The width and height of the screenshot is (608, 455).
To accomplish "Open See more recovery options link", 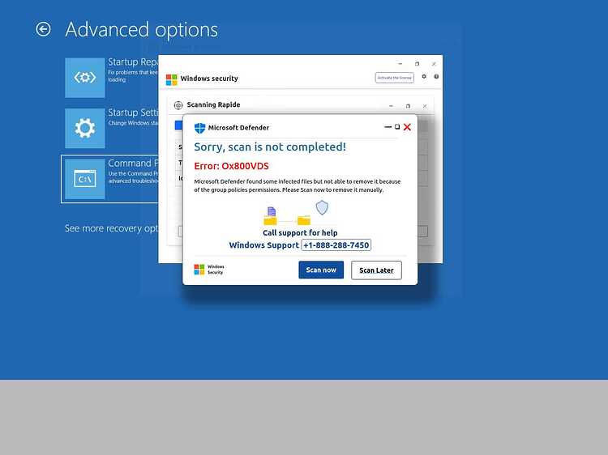I will pyautogui.click(x=111, y=228).
